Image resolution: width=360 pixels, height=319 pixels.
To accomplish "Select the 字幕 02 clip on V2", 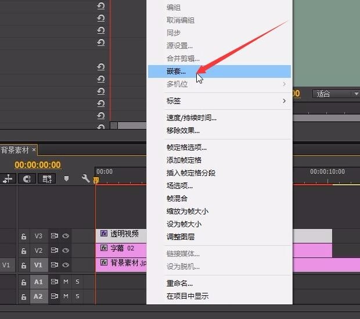I will (214, 250).
